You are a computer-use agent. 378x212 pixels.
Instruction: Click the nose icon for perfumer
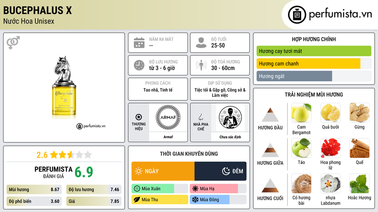(x=200, y=117)
